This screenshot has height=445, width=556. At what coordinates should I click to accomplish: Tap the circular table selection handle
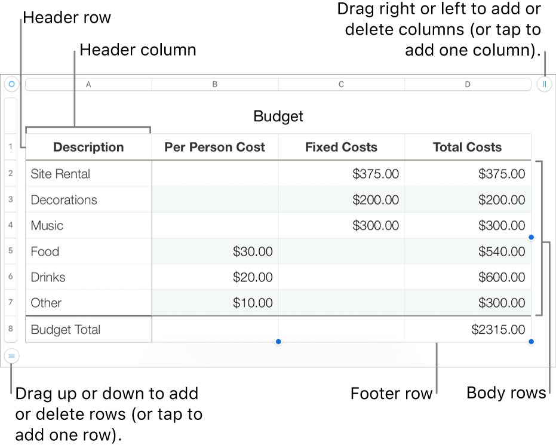pos(11,84)
